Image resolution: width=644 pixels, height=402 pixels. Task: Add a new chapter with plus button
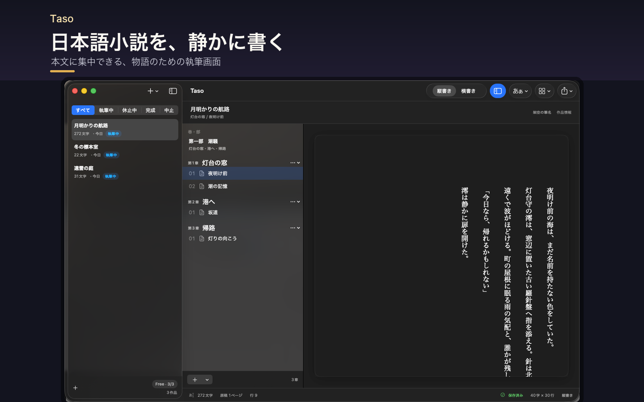(195, 380)
